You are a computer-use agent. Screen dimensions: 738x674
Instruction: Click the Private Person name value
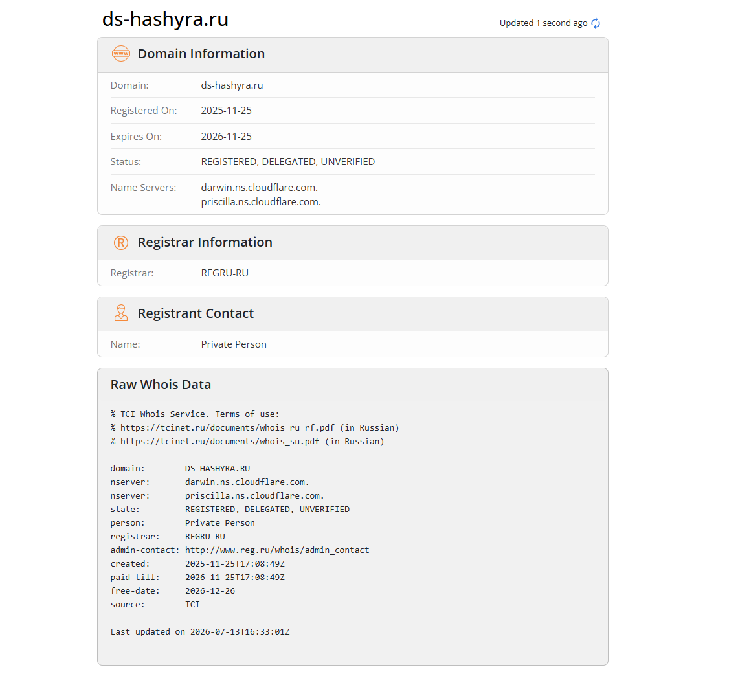click(x=234, y=344)
